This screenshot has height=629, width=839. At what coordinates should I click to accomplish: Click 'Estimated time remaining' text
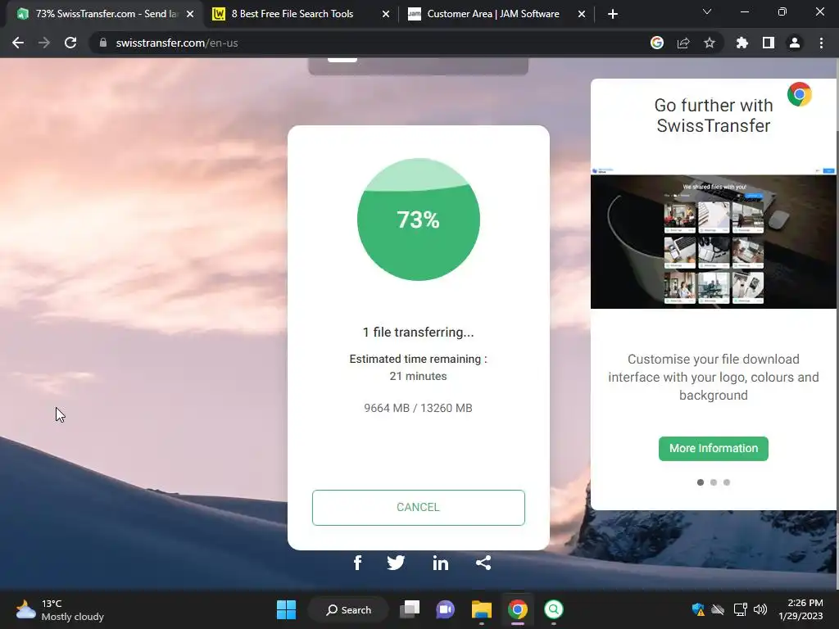pos(419,359)
